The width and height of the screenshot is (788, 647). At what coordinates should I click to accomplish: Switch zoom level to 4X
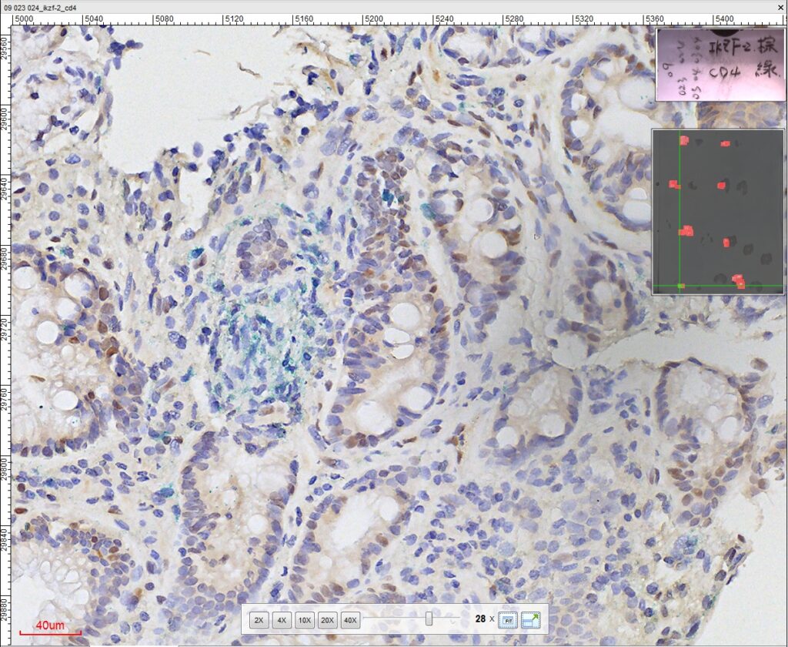pyautogui.click(x=282, y=620)
